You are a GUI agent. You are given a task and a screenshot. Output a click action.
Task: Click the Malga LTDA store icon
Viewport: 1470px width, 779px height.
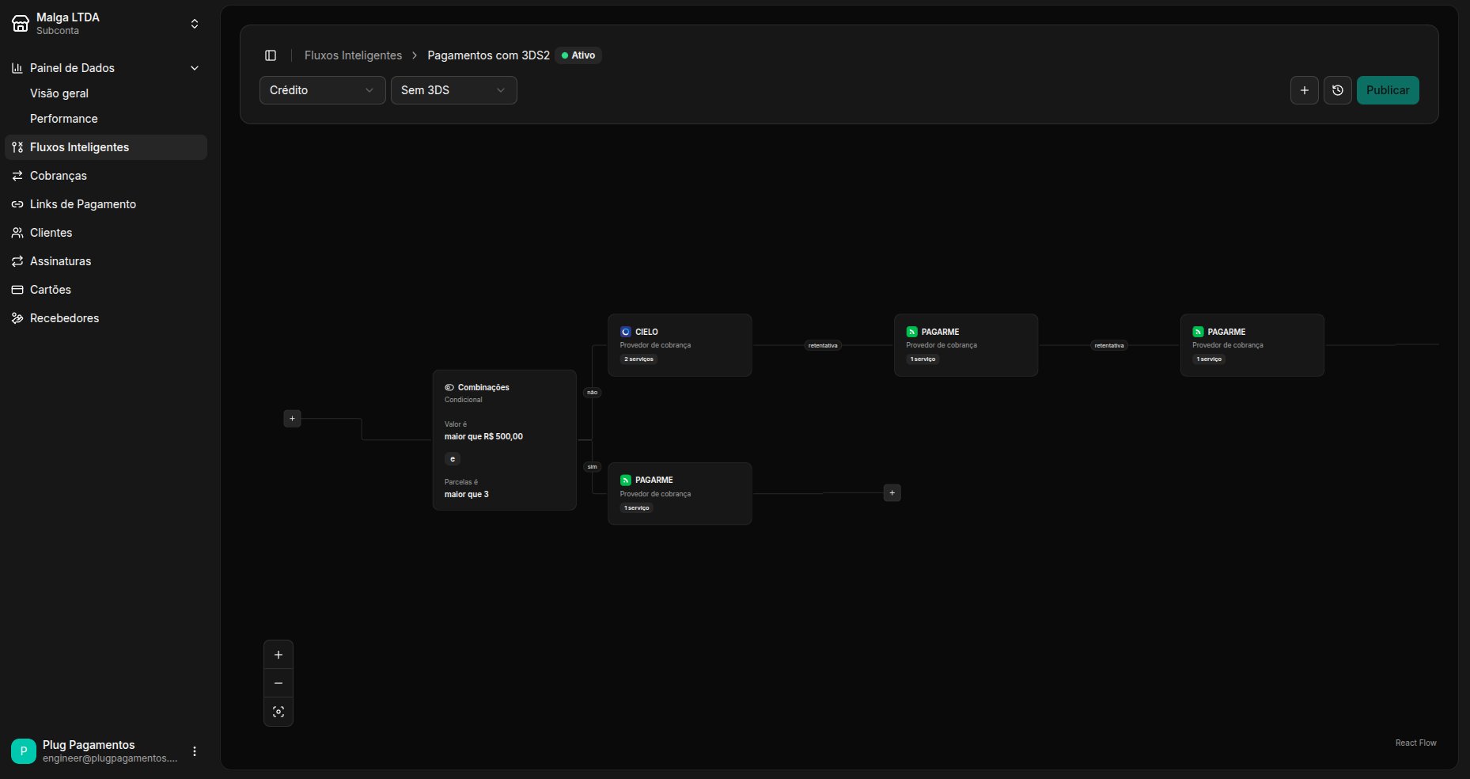pos(21,24)
